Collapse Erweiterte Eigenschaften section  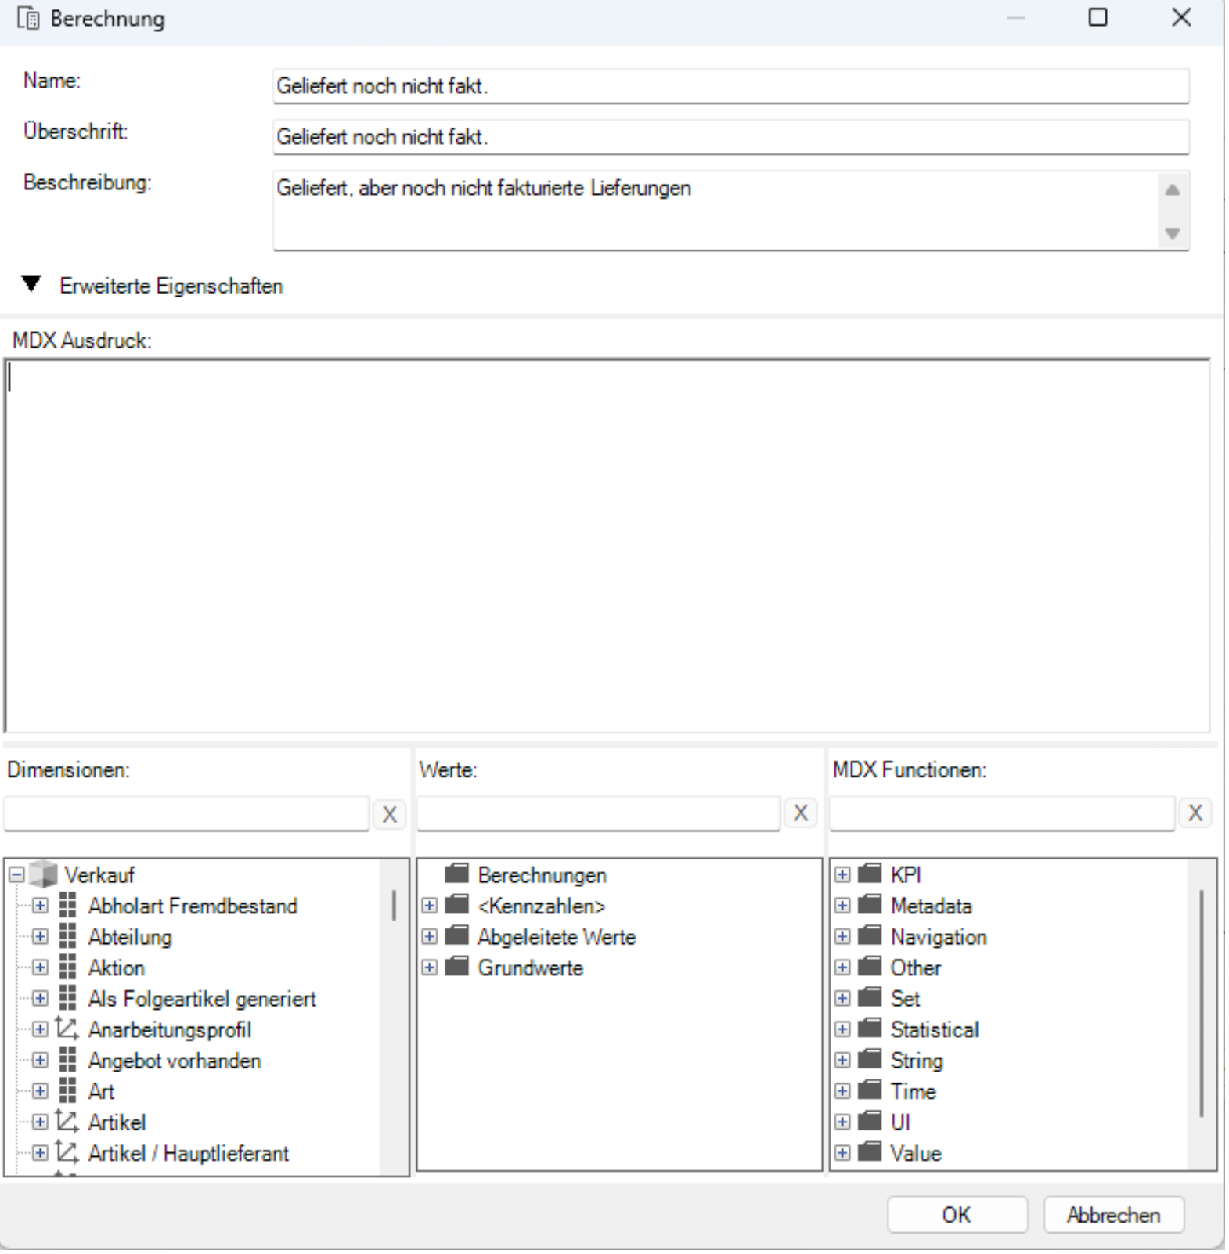pyautogui.click(x=31, y=284)
